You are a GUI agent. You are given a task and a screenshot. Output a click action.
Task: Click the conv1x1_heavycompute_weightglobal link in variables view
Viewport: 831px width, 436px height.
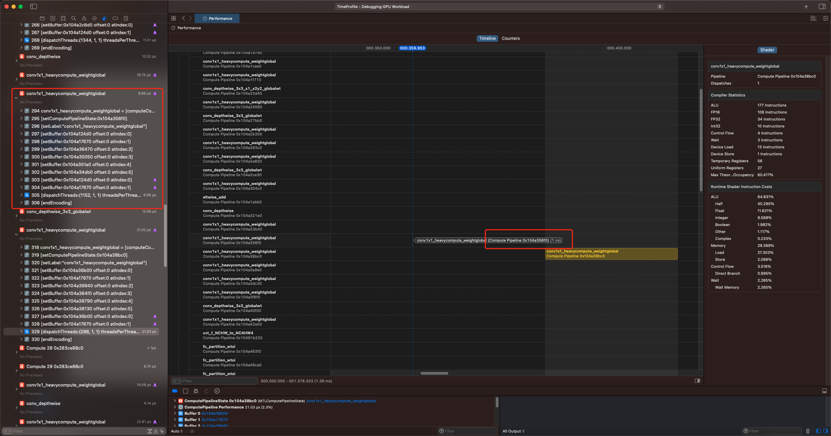pyautogui.click(x=341, y=401)
